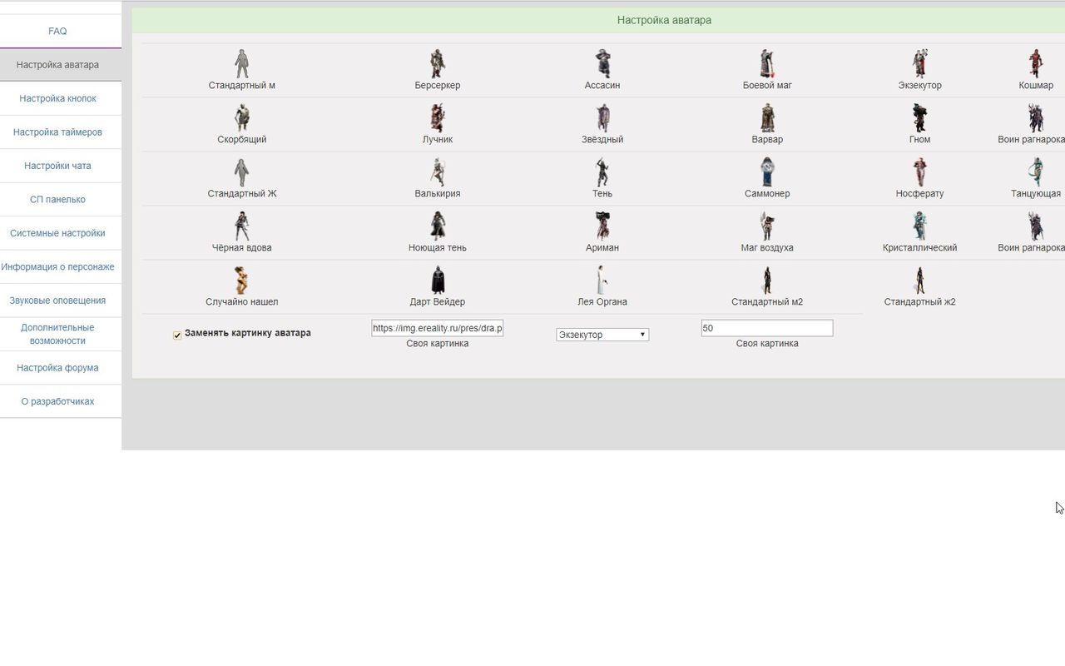Pick the Боевой маг avatar

point(767,64)
